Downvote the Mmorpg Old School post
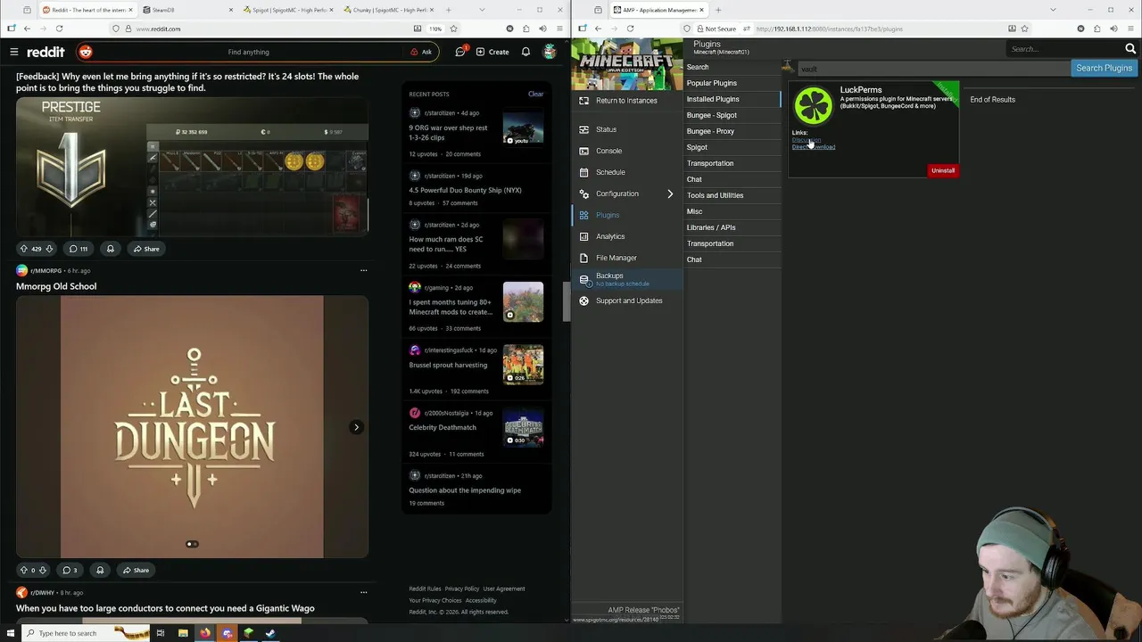 (42, 570)
